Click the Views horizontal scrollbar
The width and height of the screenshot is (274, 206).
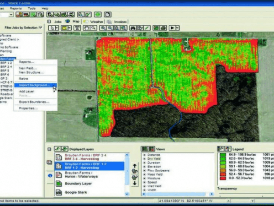(x=178, y=194)
